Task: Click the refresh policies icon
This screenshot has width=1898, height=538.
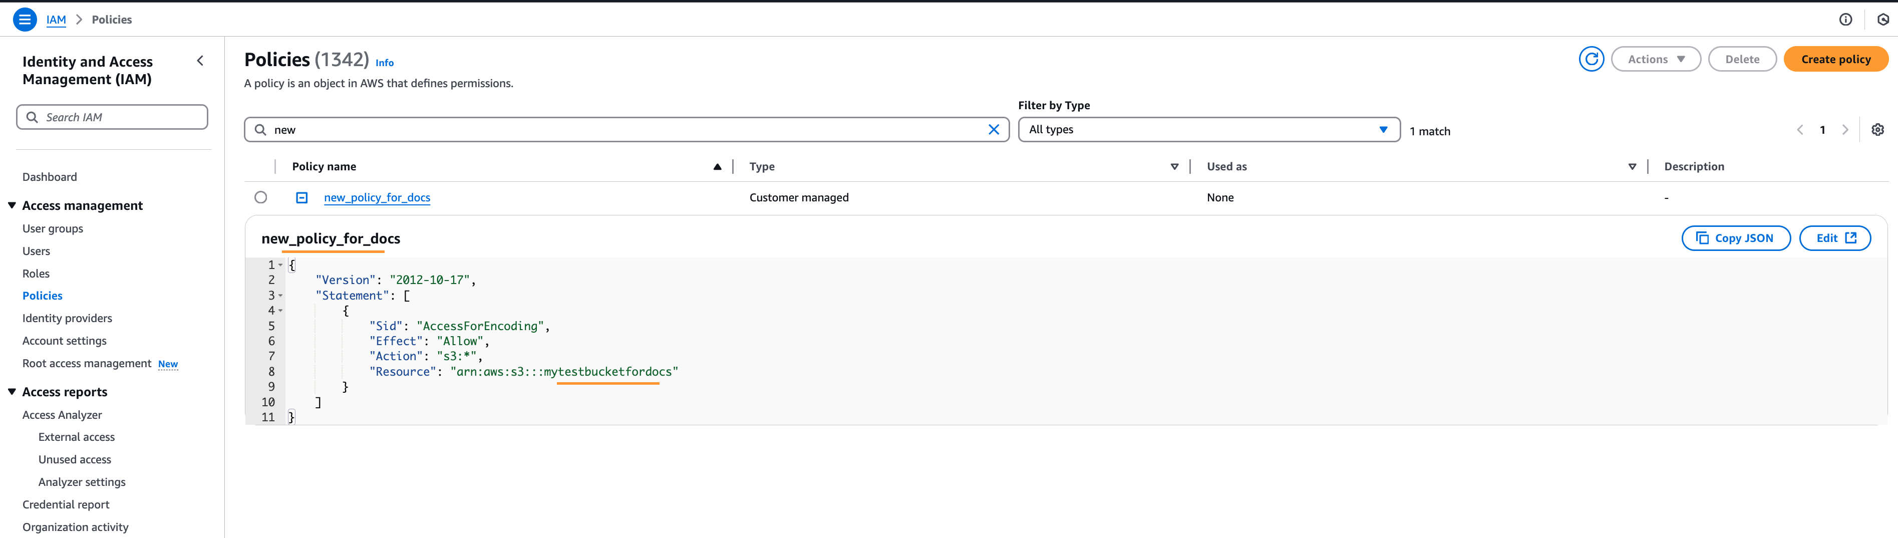Action: [1591, 59]
